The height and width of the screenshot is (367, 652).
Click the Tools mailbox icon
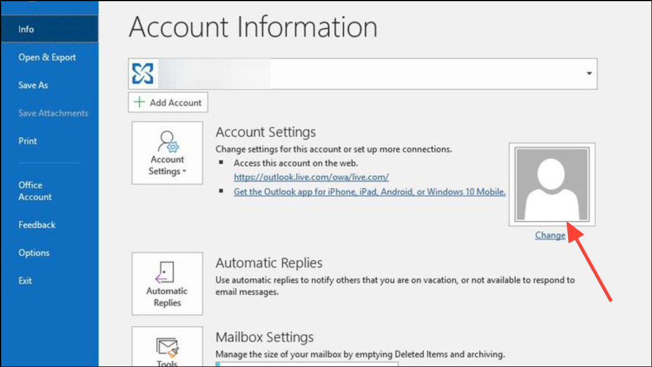pos(167,348)
